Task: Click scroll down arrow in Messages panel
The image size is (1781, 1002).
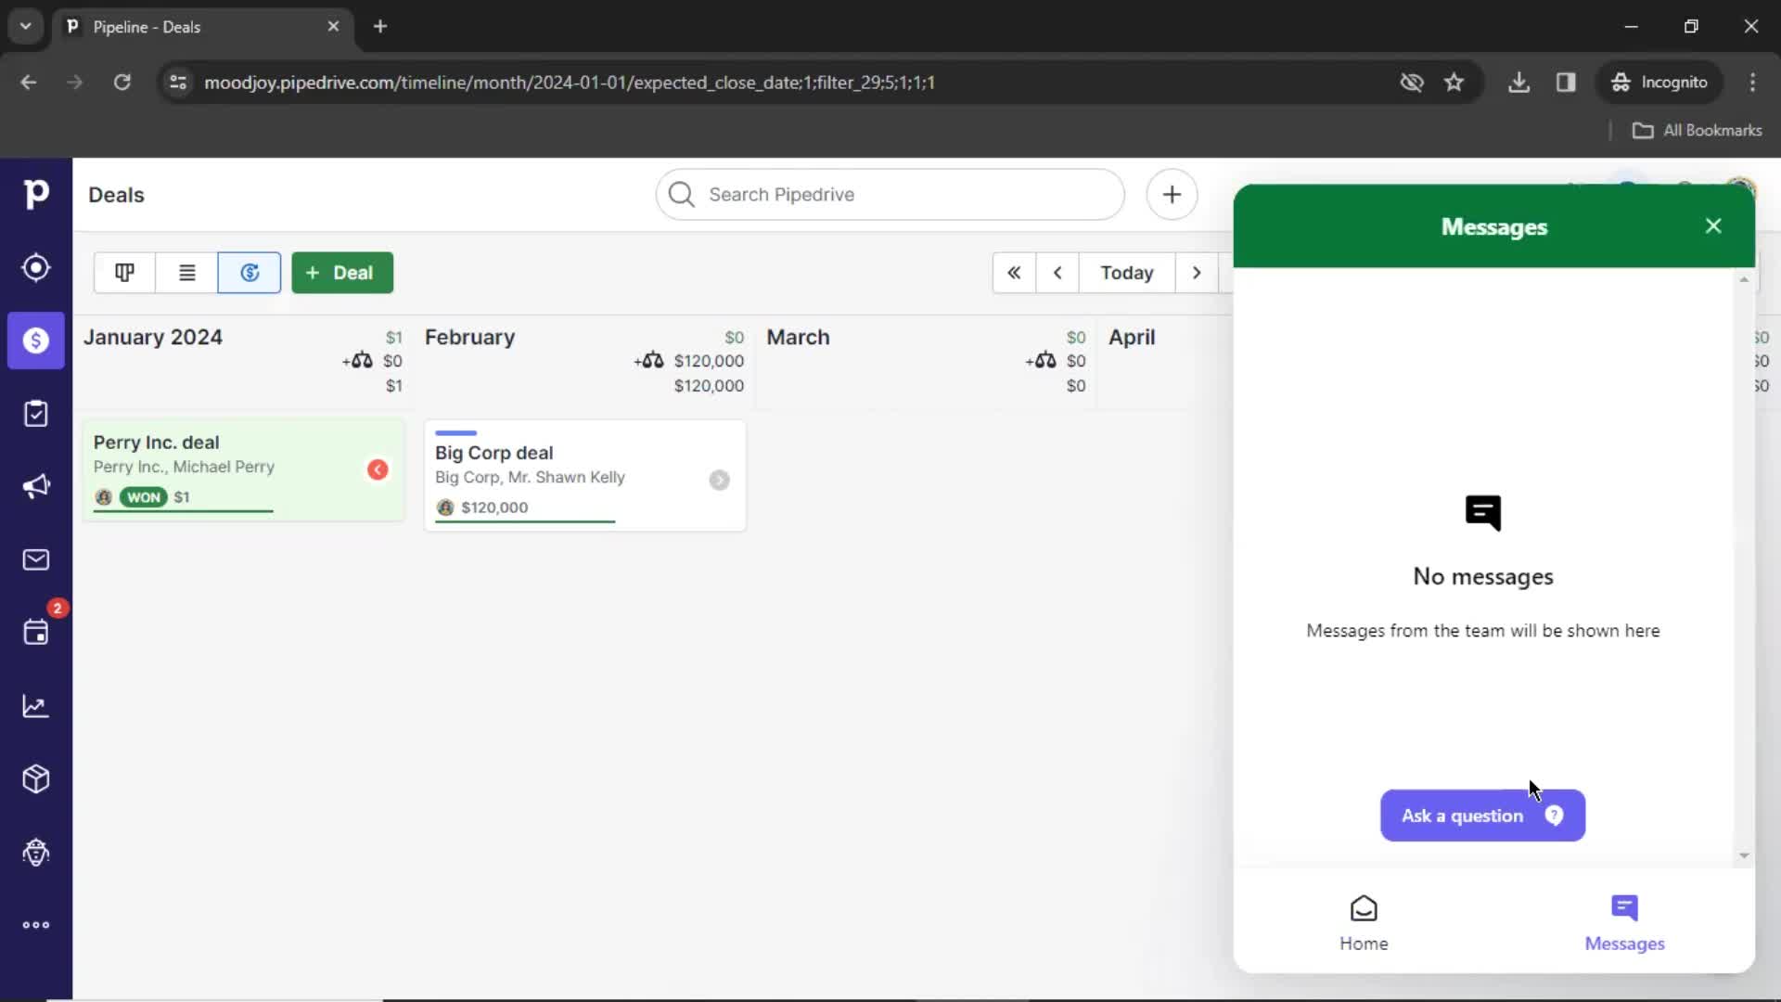Action: 1744,856
